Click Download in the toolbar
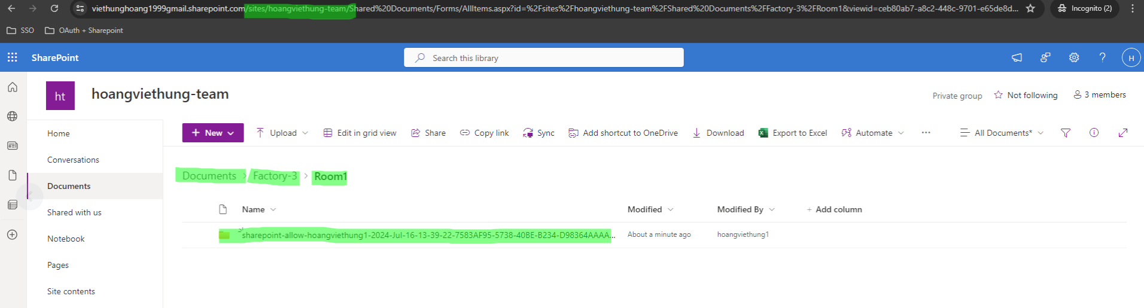 pyautogui.click(x=718, y=133)
